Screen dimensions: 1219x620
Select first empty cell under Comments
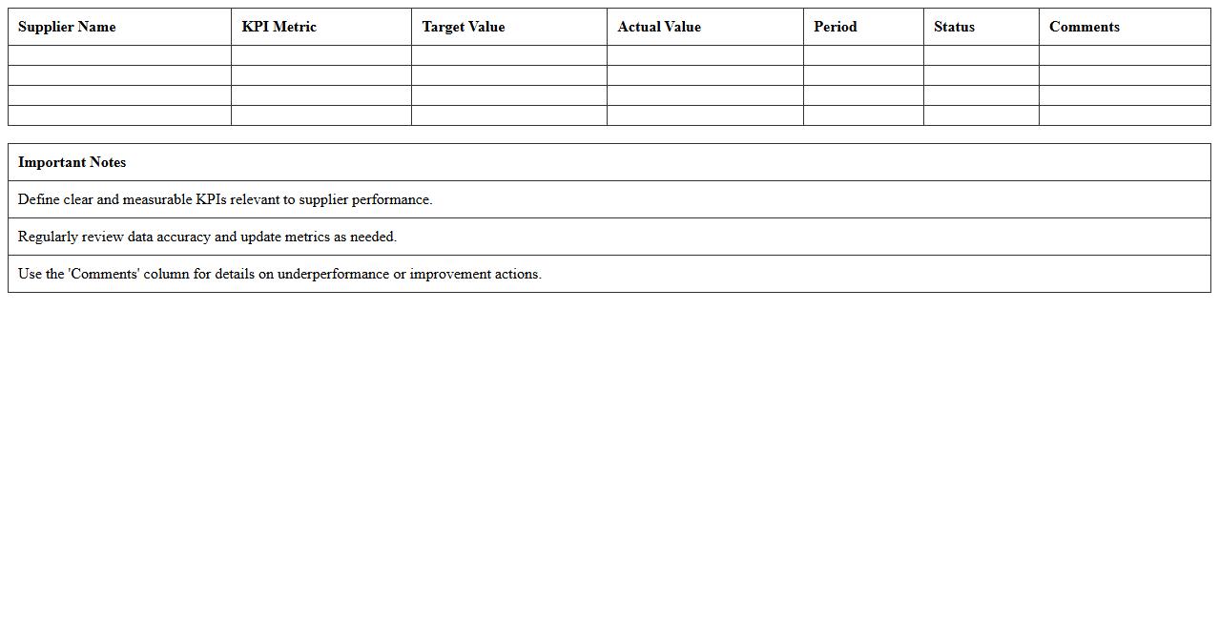tap(1125, 55)
